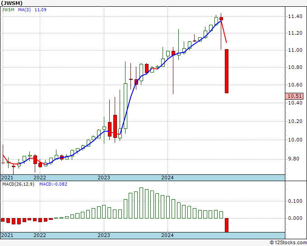Click the 10.80 price axis label

tap(295, 68)
